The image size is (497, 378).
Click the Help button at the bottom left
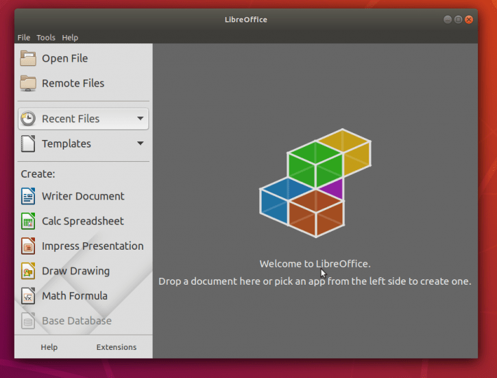[49, 347]
